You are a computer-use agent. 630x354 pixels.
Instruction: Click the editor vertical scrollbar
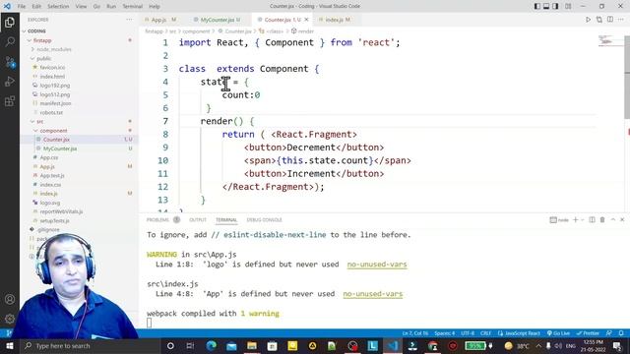click(627, 77)
